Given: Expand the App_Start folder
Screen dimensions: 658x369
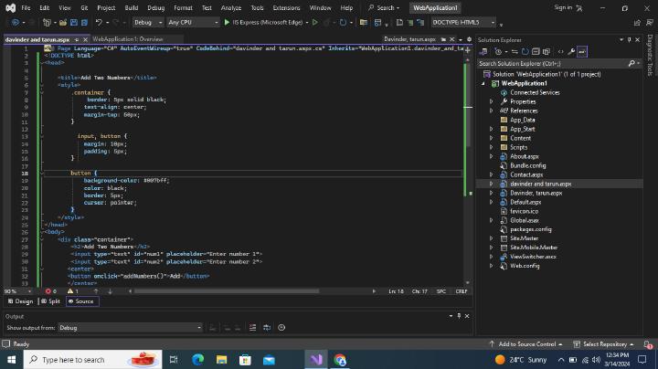Looking at the screenshot, I should tap(491, 129).
